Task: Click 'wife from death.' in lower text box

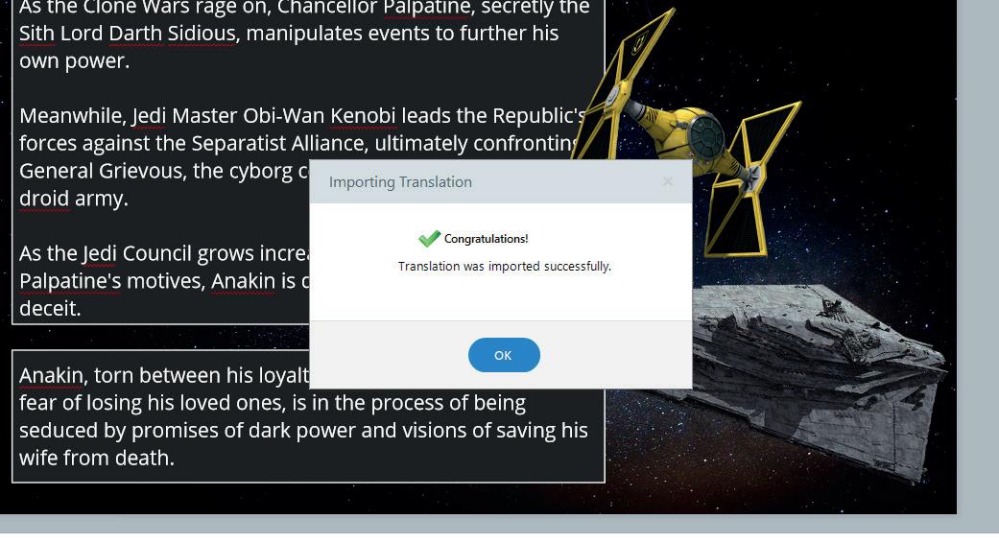Action: click(97, 458)
